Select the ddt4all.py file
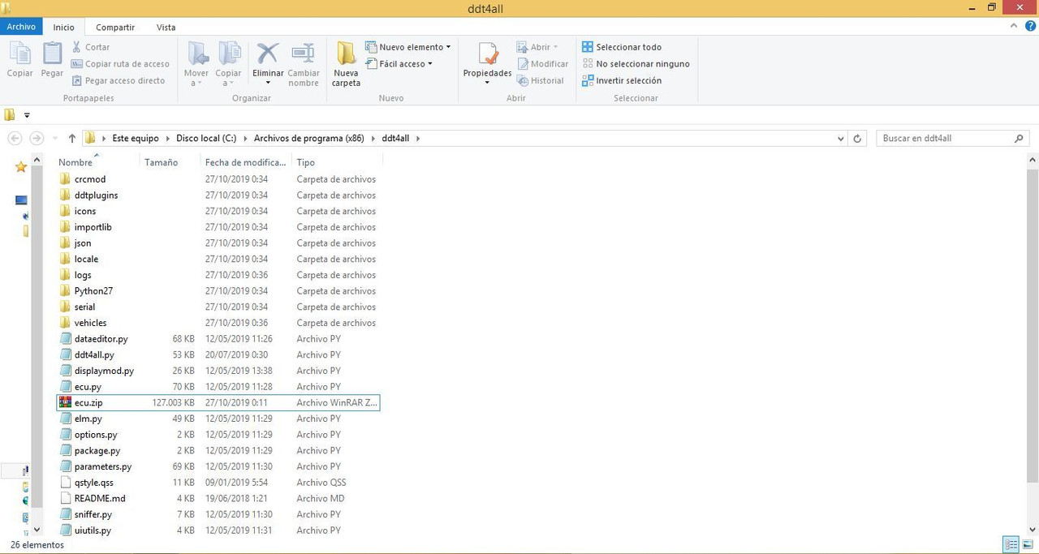 point(94,355)
